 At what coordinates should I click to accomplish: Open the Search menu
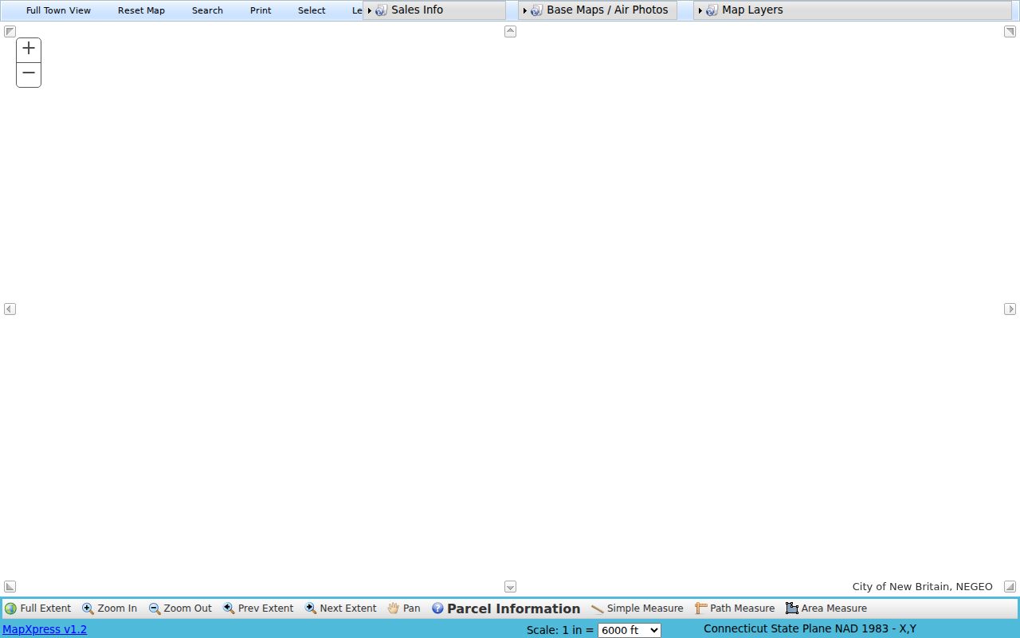(x=207, y=10)
